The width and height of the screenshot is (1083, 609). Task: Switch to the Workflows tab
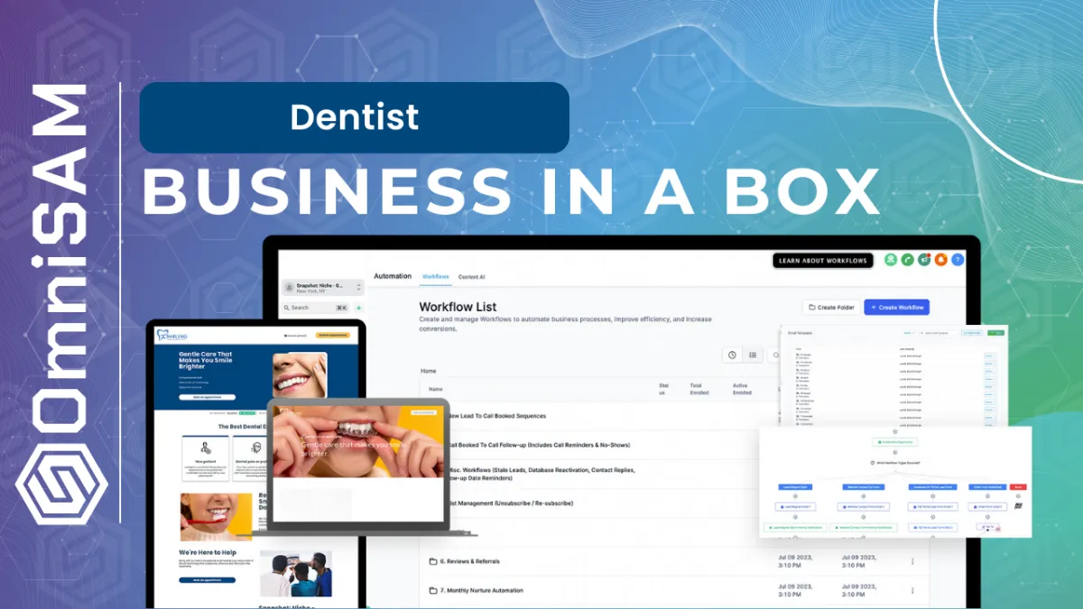click(436, 276)
